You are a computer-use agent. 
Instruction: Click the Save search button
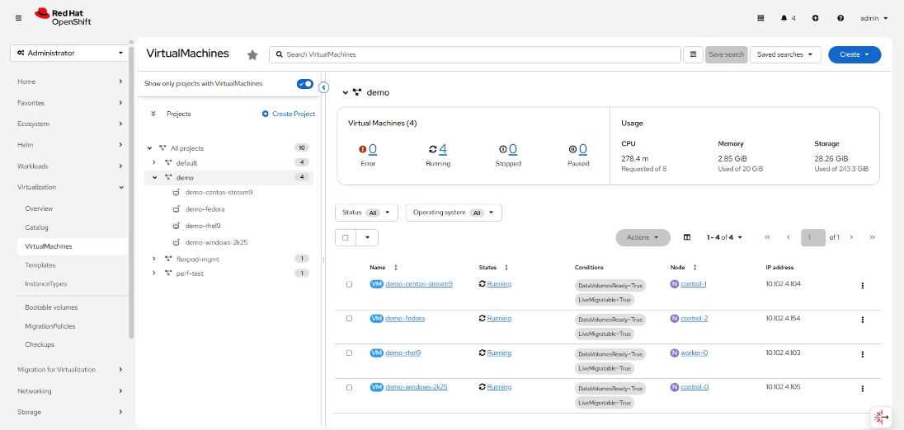pos(727,54)
